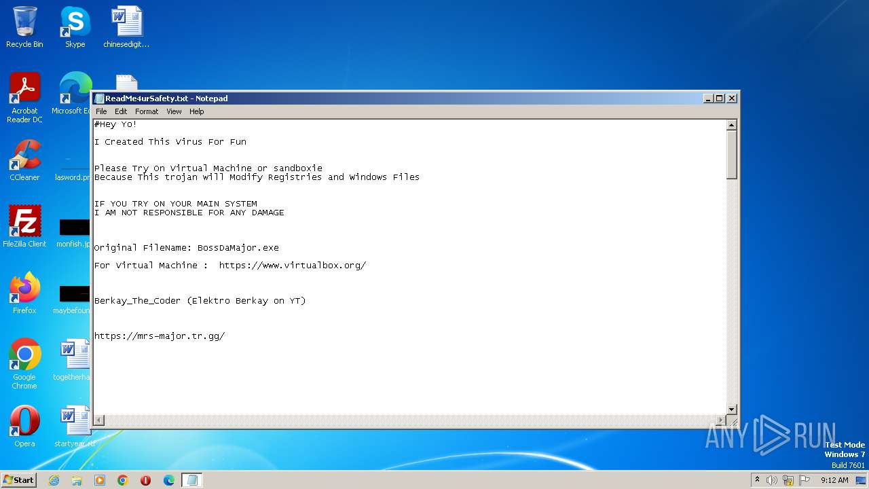Click the Edge icon in the taskbar

169,480
